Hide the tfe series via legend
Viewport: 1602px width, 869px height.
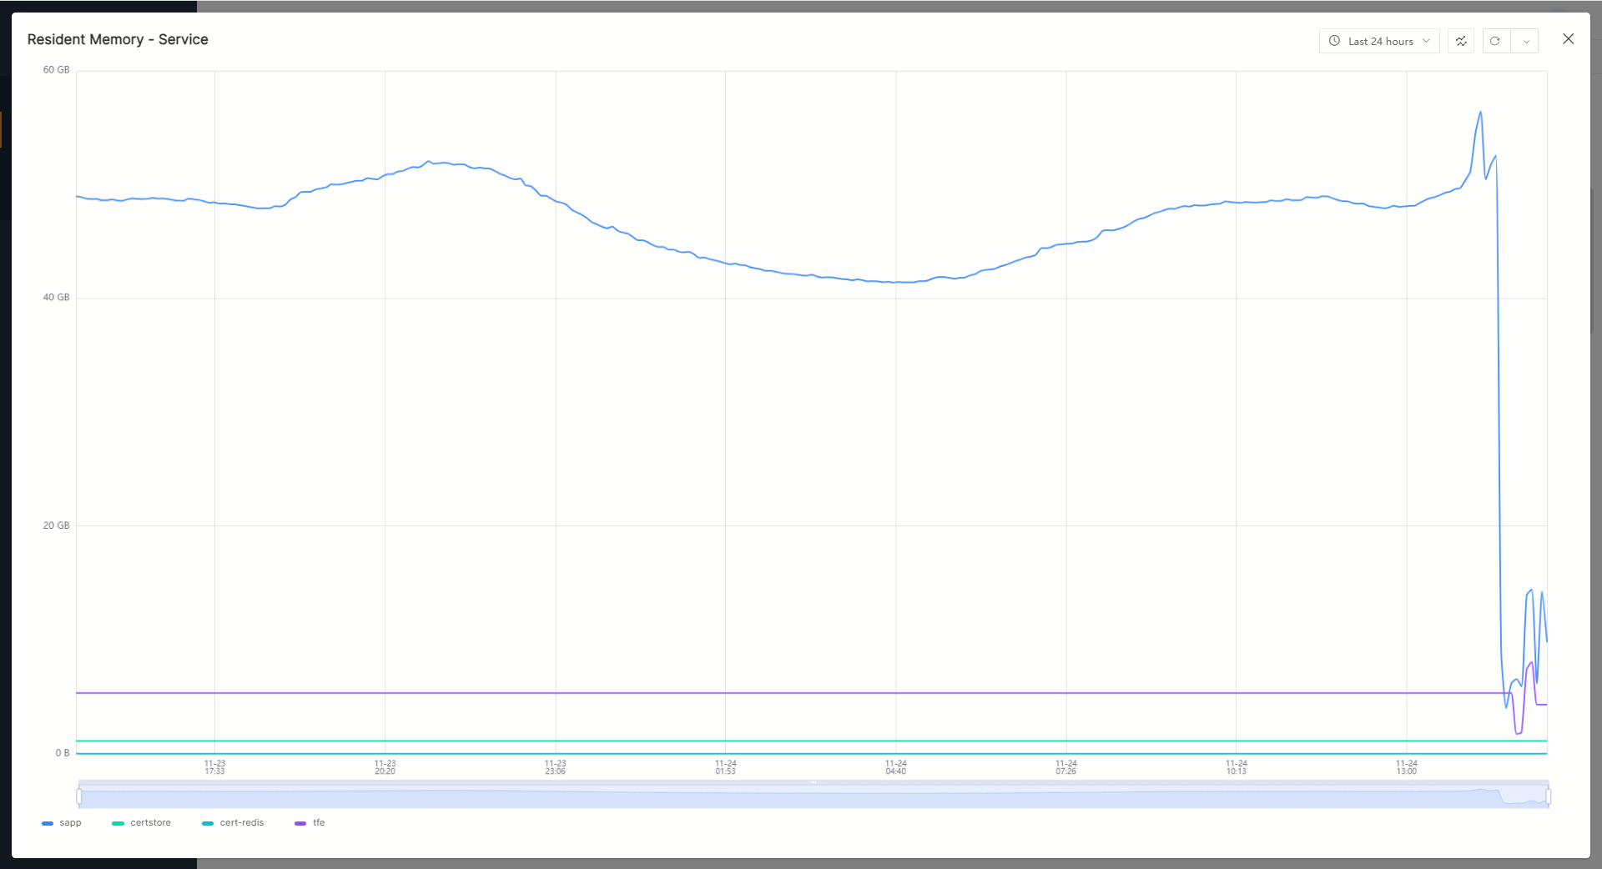coord(319,823)
